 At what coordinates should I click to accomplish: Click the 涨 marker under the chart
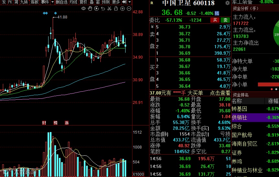click(67, 123)
